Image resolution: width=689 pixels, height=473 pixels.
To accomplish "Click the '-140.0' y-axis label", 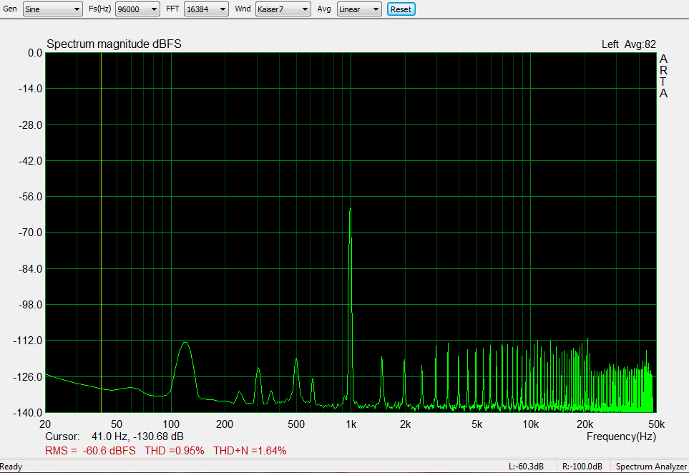I will (x=28, y=413).
